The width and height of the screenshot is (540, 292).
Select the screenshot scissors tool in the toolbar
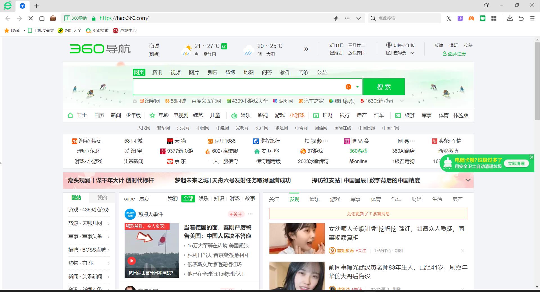pyautogui.click(x=449, y=18)
